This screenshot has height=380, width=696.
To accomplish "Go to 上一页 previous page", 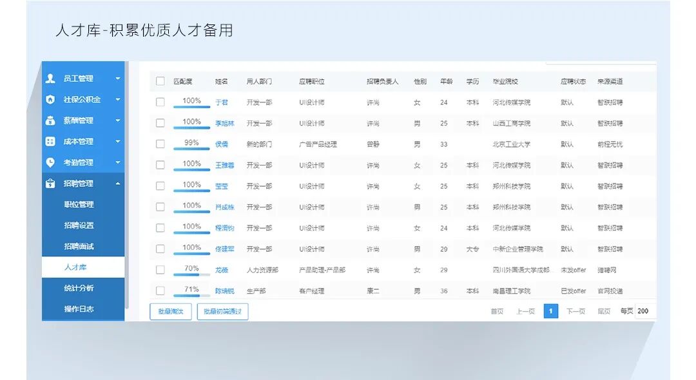I will [526, 311].
